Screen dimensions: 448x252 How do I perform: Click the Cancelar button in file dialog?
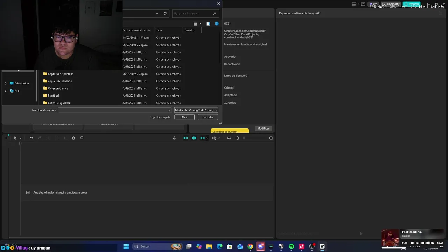click(208, 117)
